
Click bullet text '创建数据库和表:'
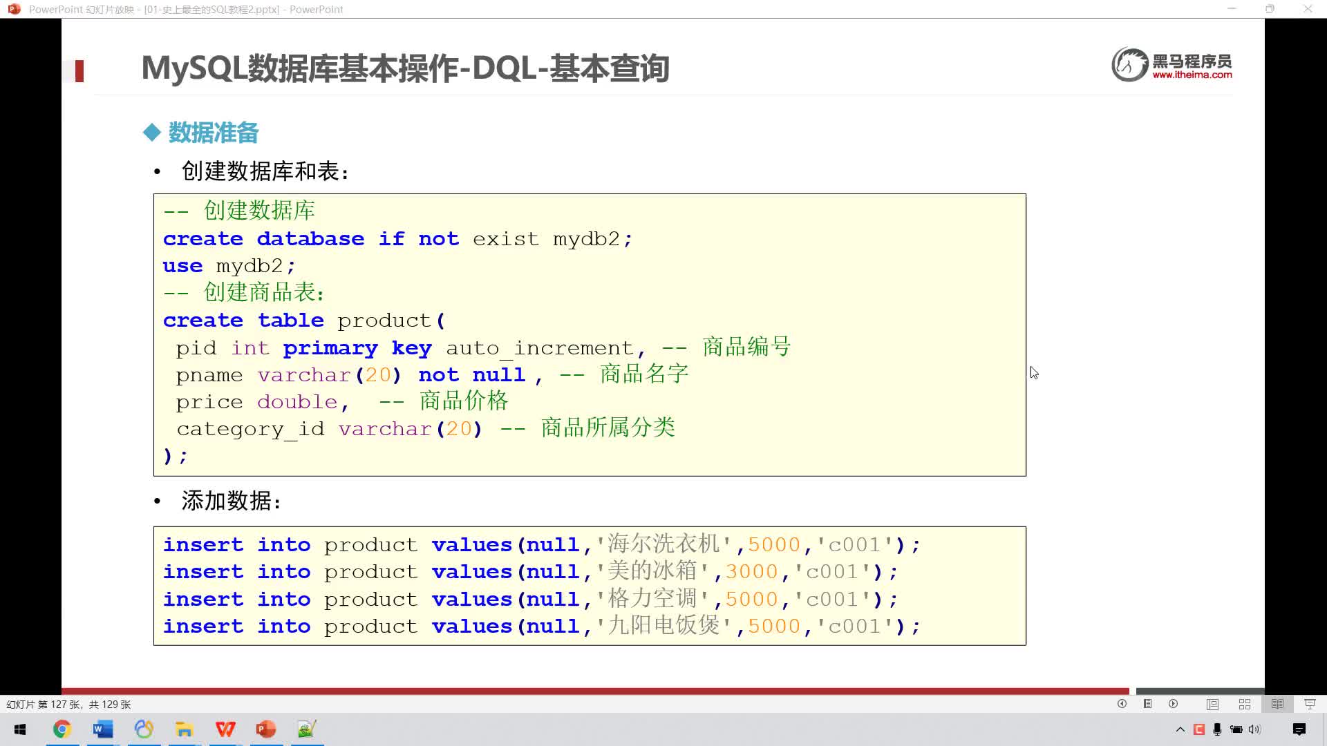click(266, 171)
